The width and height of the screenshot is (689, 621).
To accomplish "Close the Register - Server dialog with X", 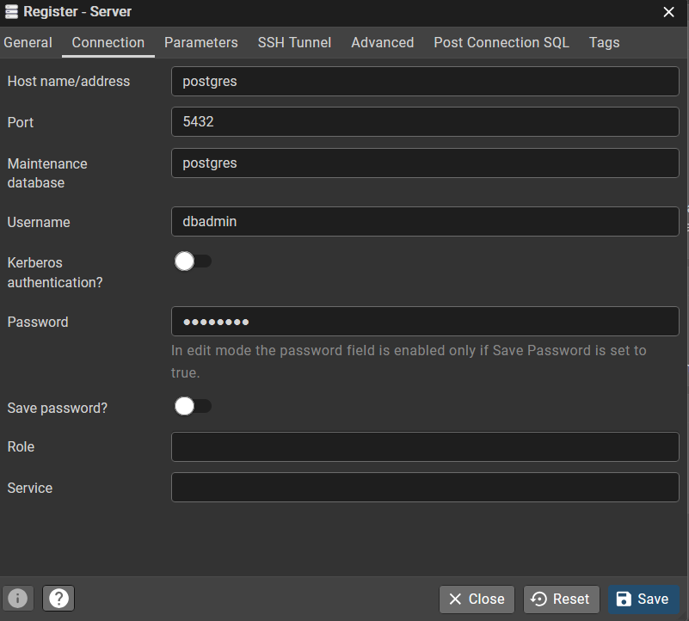I will 668,12.
